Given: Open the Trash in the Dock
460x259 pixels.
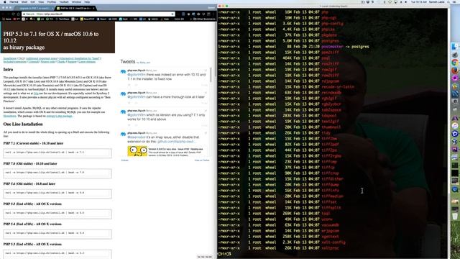Looking at the screenshot, I should pyautogui.click(x=455, y=217).
